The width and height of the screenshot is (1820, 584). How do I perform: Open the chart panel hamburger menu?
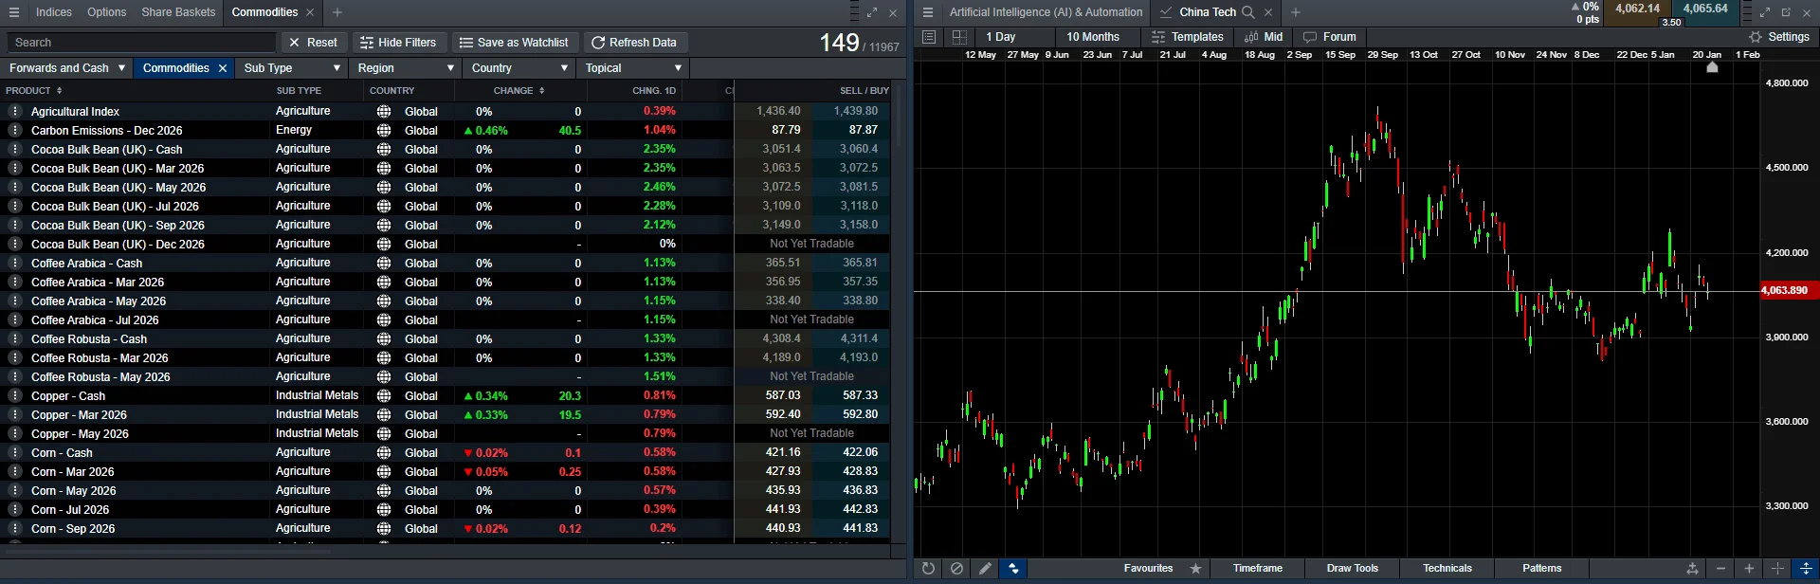tap(928, 12)
